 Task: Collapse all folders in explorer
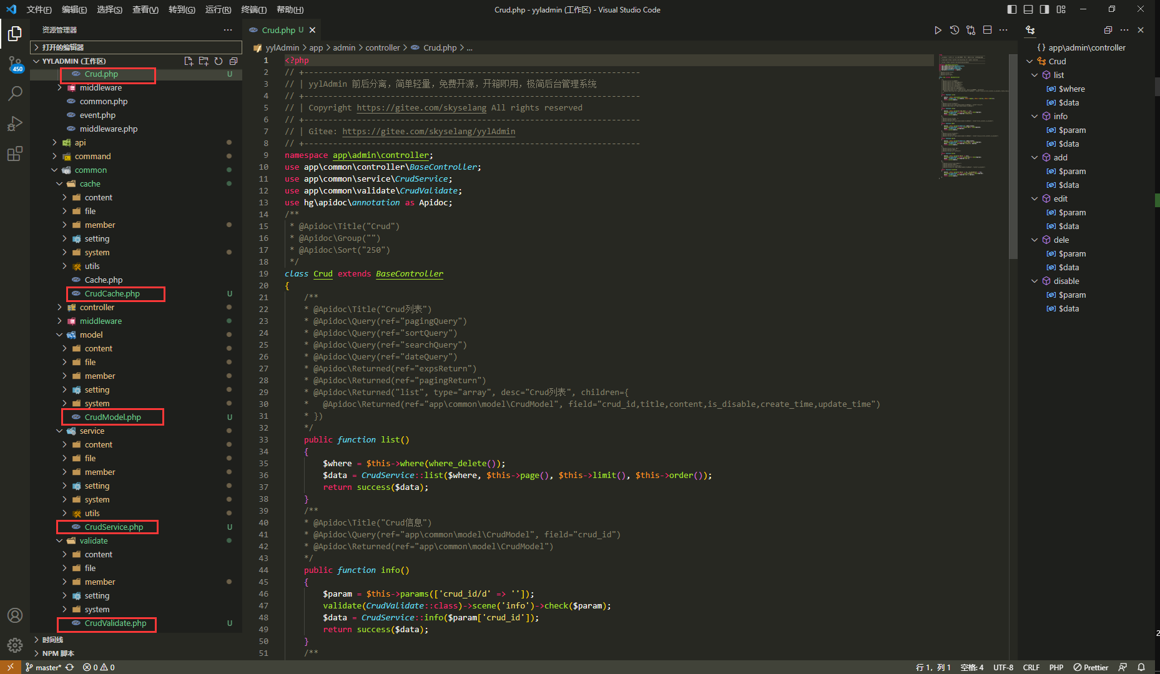tap(233, 61)
